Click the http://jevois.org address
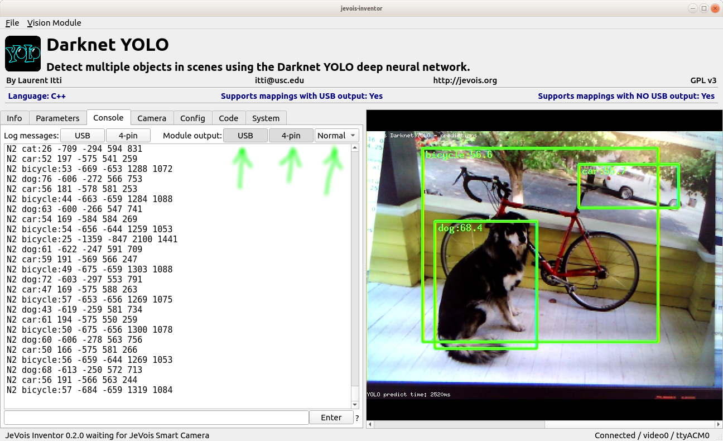Image resolution: width=723 pixels, height=441 pixels. pos(465,80)
